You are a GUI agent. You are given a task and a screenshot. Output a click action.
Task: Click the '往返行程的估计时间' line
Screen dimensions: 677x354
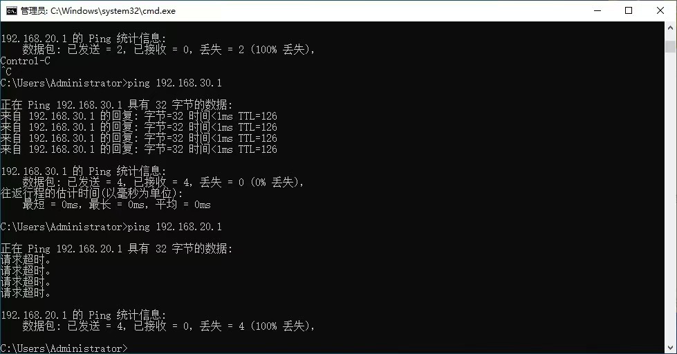coord(91,194)
